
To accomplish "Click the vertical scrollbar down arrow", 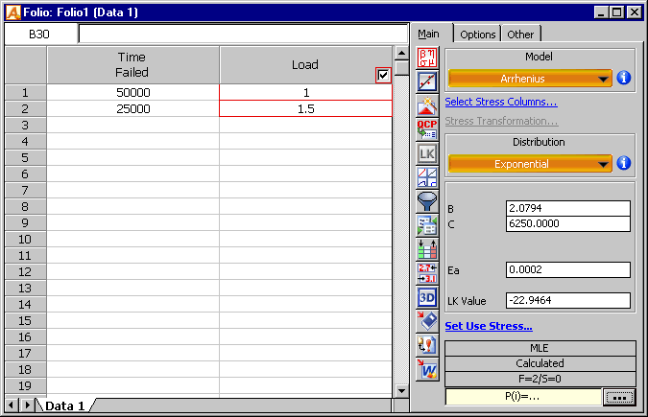I will click(x=402, y=390).
